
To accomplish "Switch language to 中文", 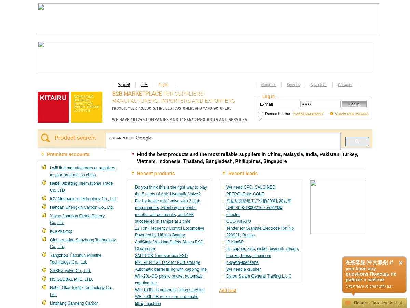I will point(144,85).
